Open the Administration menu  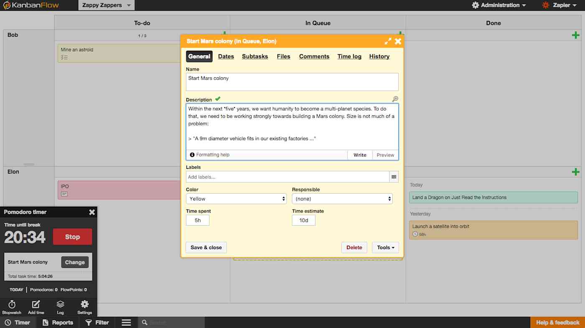coord(499,5)
